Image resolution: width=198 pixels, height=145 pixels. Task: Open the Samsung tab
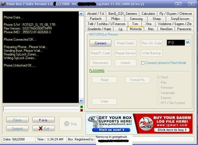(136, 19)
